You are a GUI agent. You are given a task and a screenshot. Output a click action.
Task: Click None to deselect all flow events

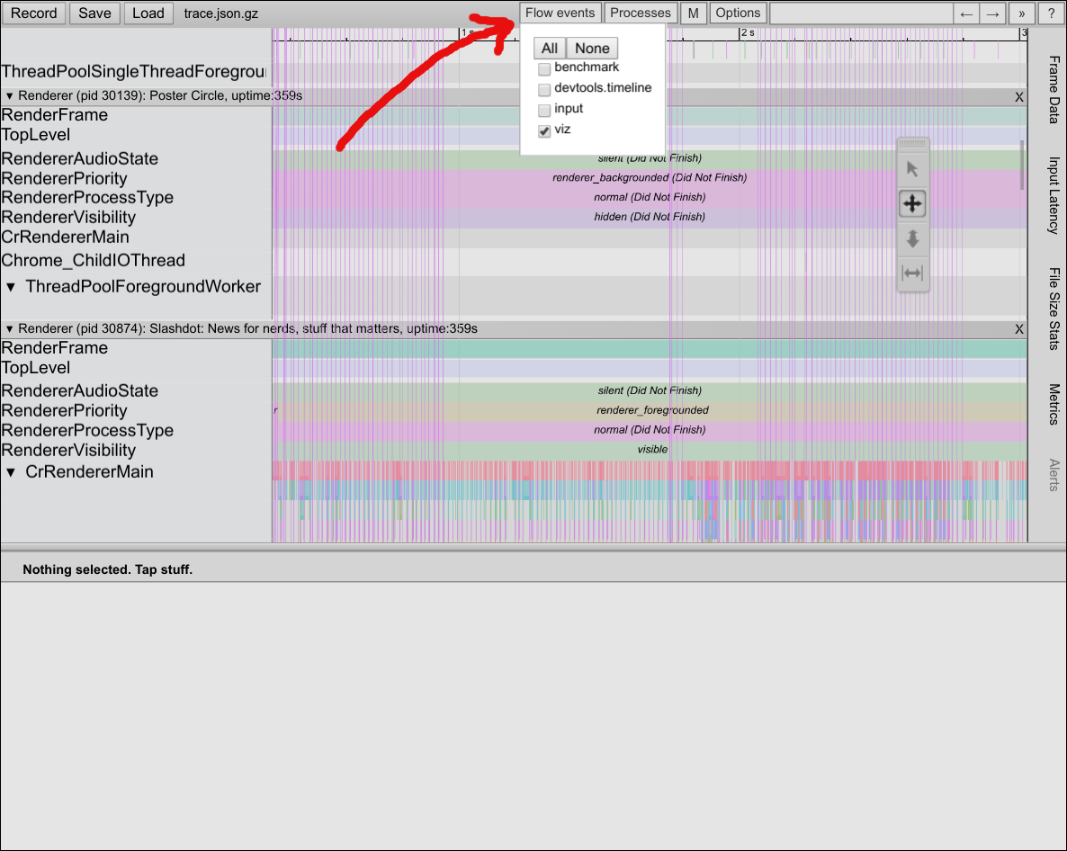point(592,49)
